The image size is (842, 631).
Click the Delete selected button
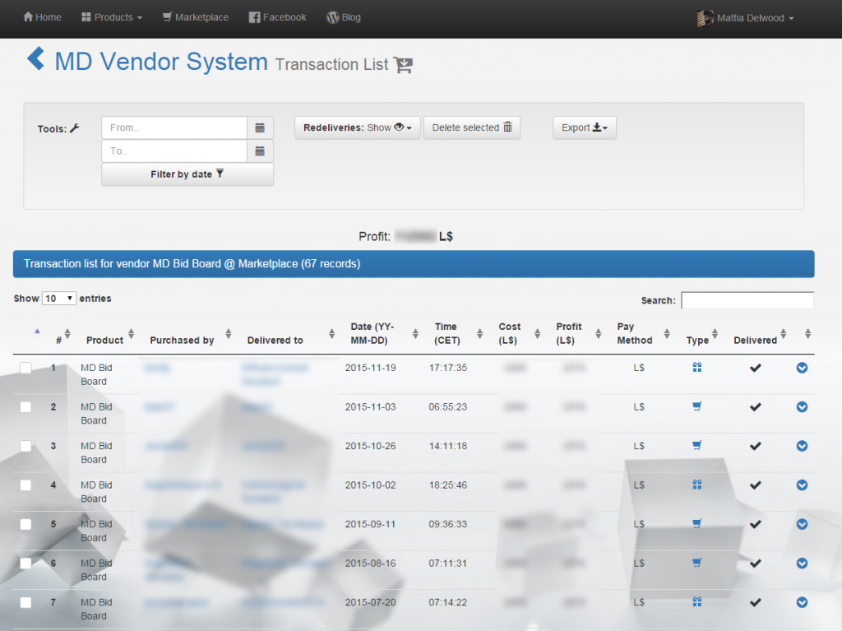click(x=472, y=128)
